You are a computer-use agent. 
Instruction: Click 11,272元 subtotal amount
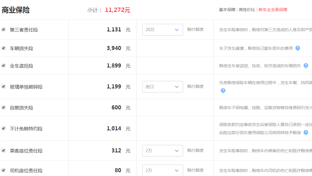click(118, 10)
